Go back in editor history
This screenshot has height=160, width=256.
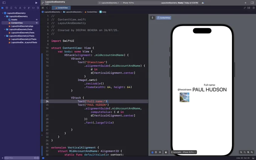pos(47,8)
